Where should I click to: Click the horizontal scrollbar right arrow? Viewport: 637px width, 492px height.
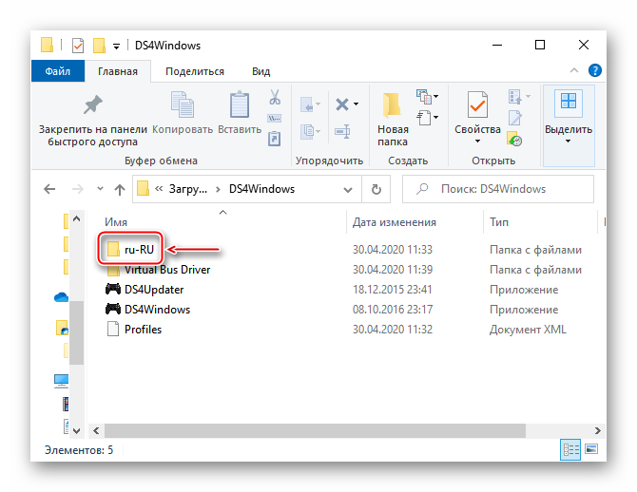[598, 430]
